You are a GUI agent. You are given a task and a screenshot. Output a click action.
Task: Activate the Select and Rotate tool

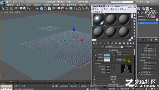(45, 9)
